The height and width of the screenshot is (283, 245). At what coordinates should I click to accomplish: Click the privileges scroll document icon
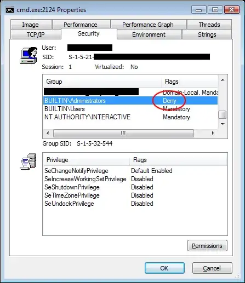click(x=28, y=161)
